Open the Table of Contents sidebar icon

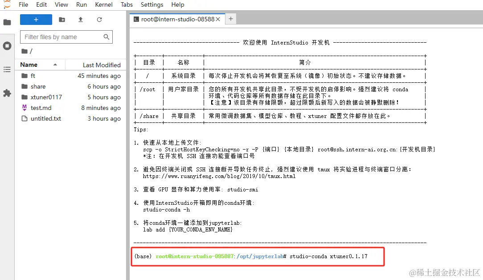[7, 69]
